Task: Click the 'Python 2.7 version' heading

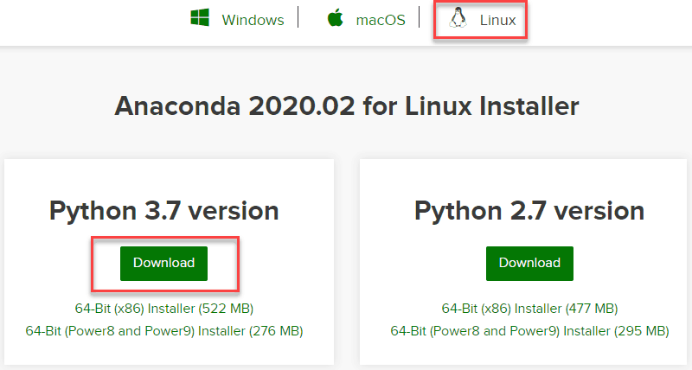Action: [x=529, y=210]
